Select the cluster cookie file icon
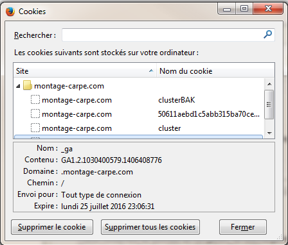This screenshot has height=245, width=288. [x=35, y=128]
